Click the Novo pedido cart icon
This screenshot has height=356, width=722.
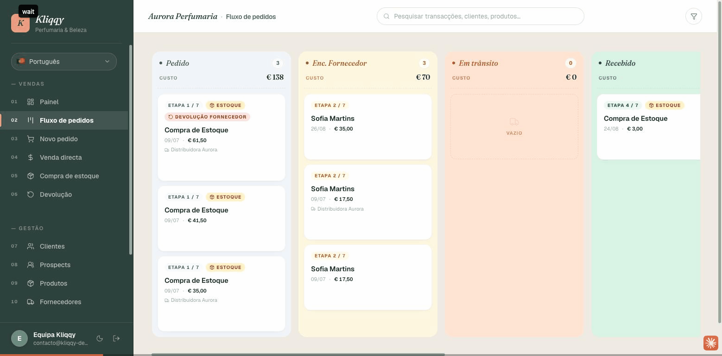(31, 139)
